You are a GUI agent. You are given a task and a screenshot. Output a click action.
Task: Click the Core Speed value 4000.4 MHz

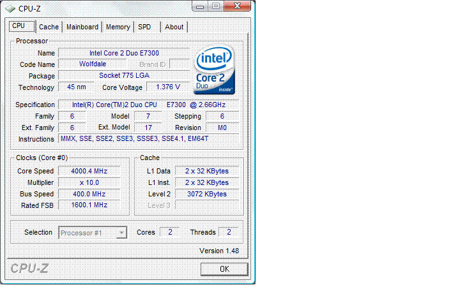coord(89,171)
